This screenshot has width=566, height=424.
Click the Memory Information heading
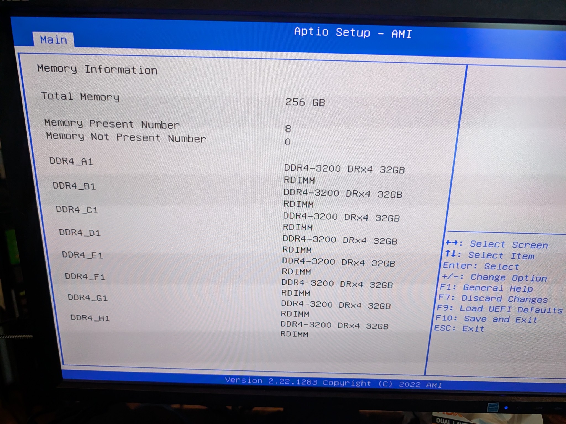click(x=97, y=69)
